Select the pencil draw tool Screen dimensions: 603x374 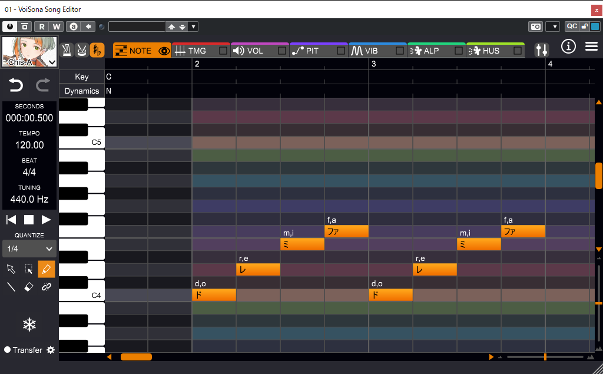tap(46, 269)
